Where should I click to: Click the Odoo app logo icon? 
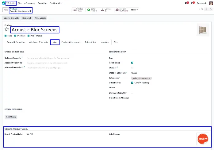tap(3, 3)
